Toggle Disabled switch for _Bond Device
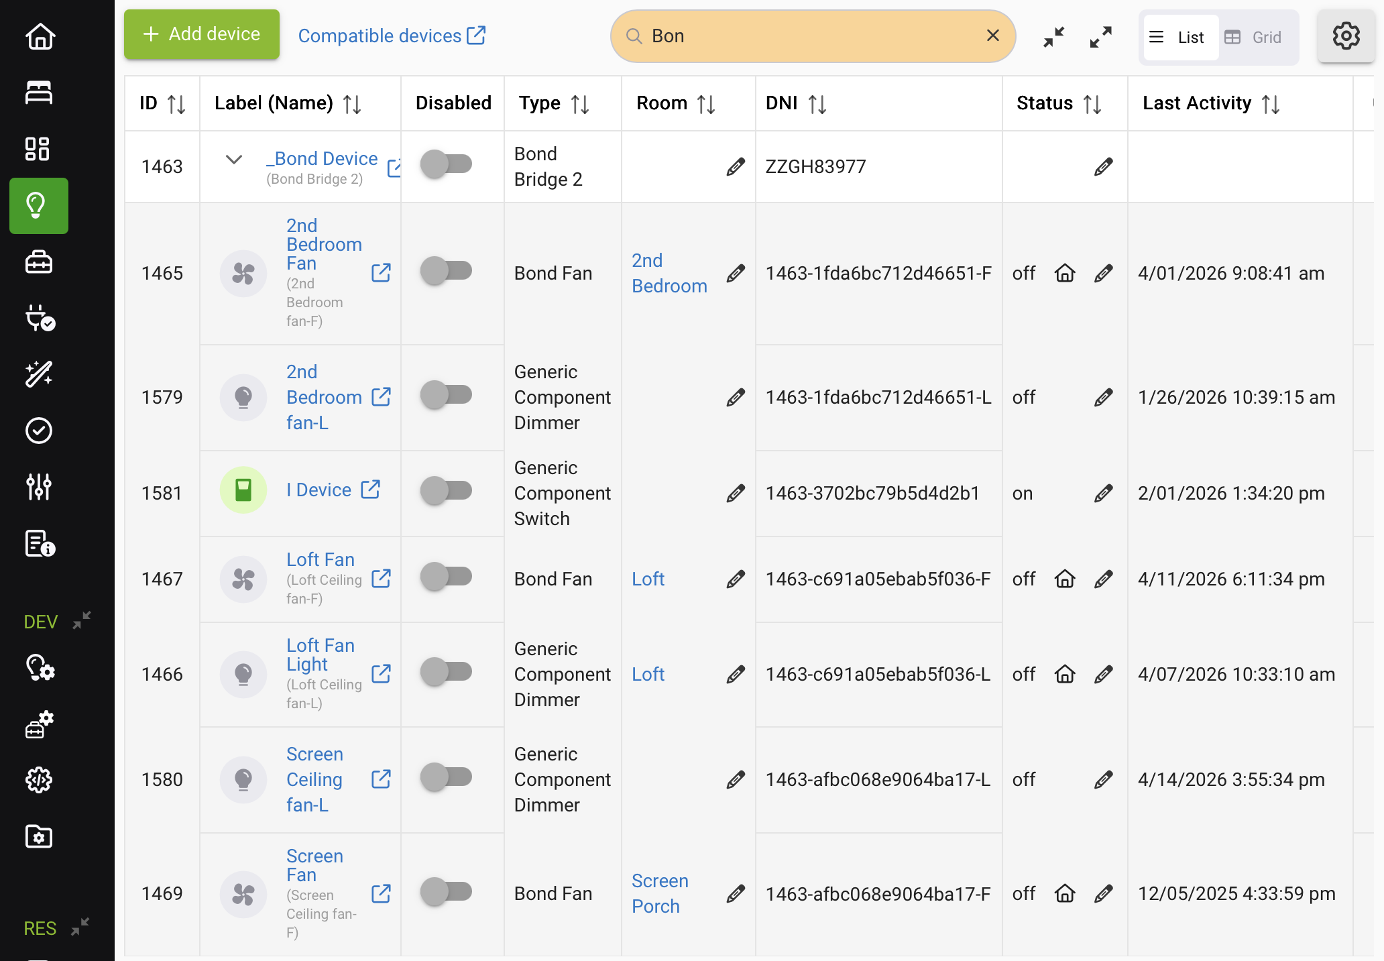The height and width of the screenshot is (961, 1384). (446, 164)
